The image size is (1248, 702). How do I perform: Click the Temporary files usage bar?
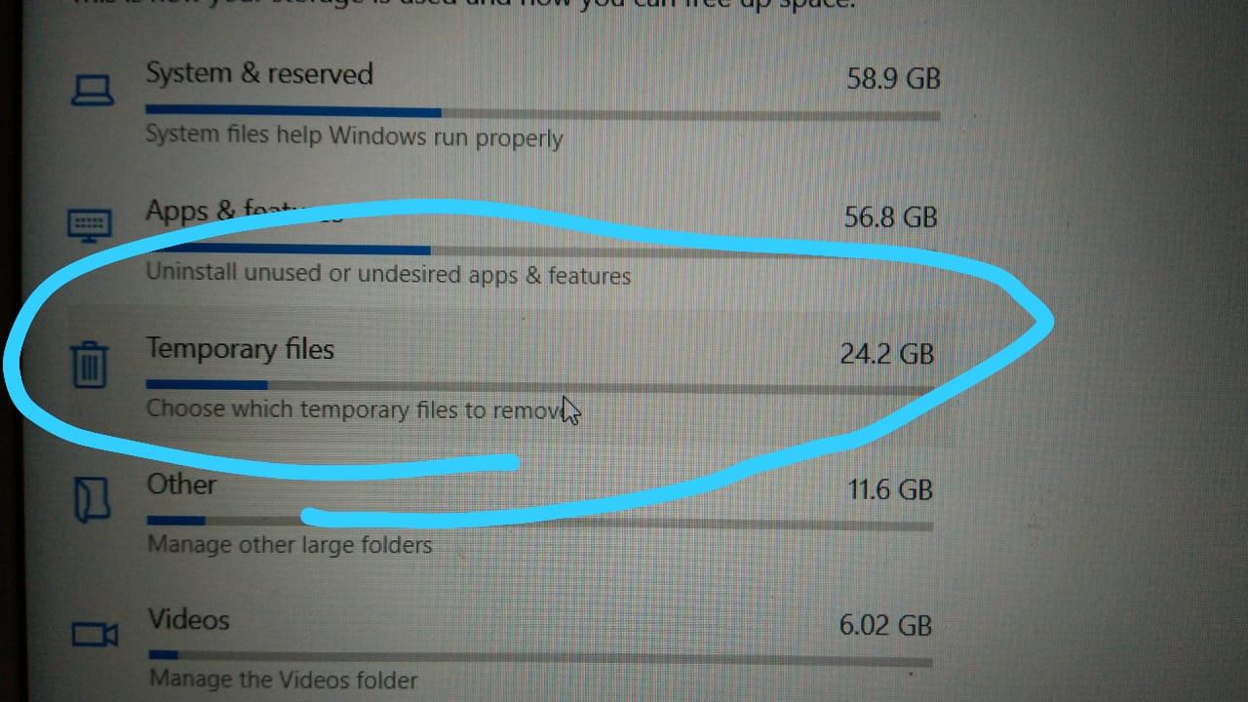(x=541, y=386)
